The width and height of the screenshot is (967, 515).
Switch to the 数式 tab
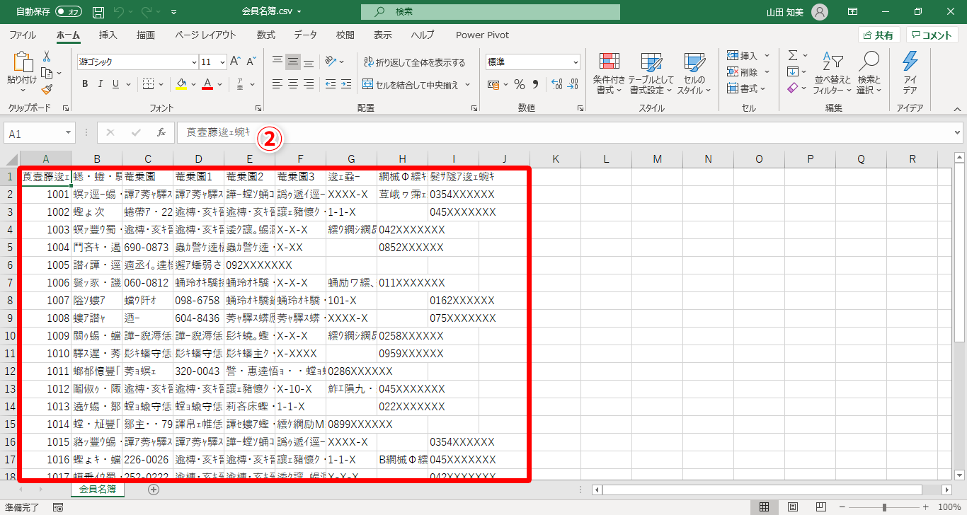pyautogui.click(x=266, y=35)
